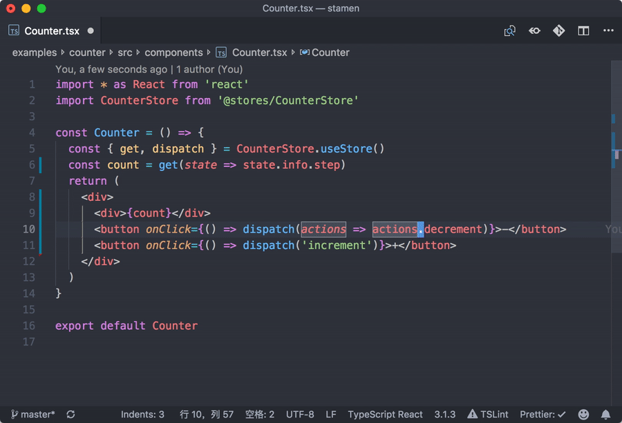
Task: Click 'export default Counter' line text
Action: [126, 326]
